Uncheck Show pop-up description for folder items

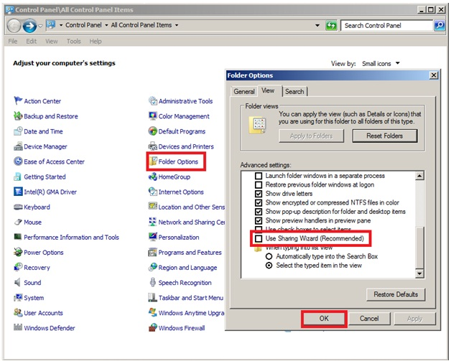tap(259, 212)
